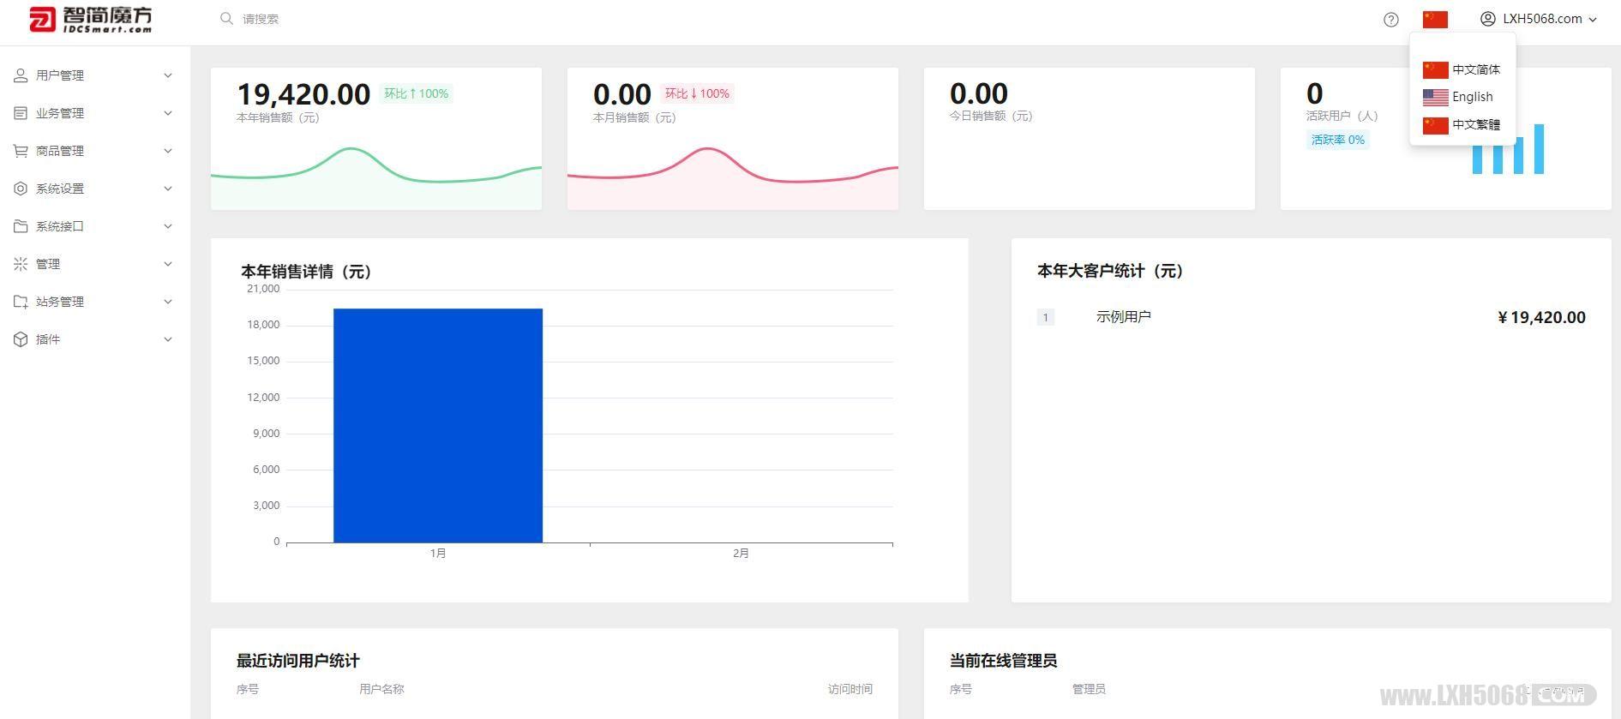Click the 商品管理 cart icon
This screenshot has height=719, width=1621.
point(21,151)
